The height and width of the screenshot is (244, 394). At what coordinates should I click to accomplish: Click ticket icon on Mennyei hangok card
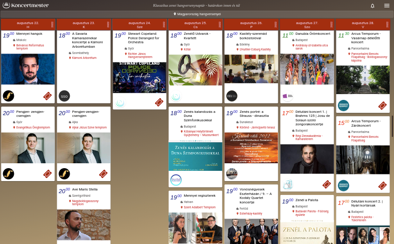pyautogui.click(x=47, y=96)
